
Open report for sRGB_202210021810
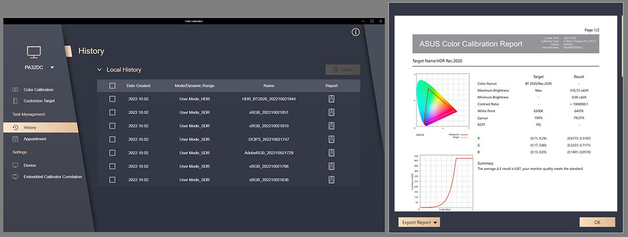(331, 126)
